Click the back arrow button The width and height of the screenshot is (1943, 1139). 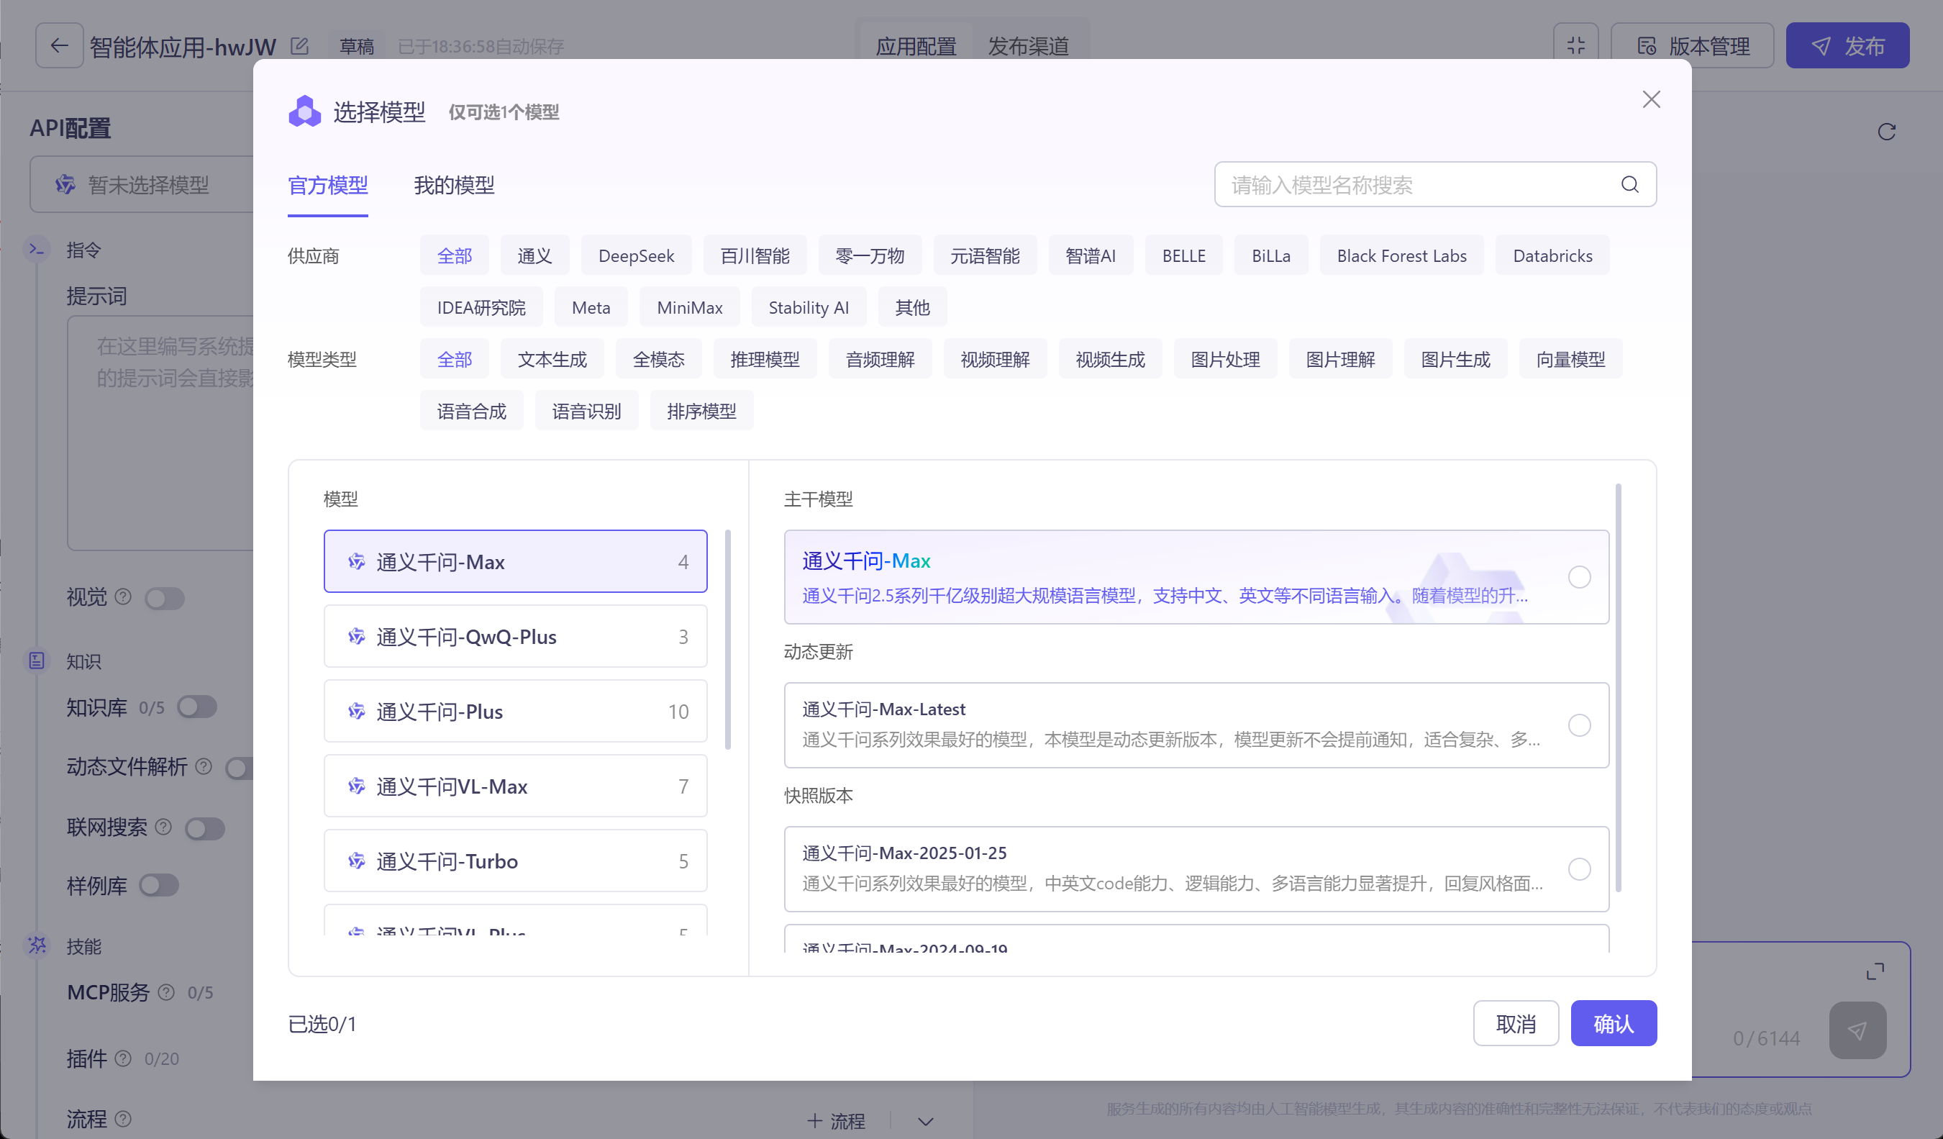(58, 45)
